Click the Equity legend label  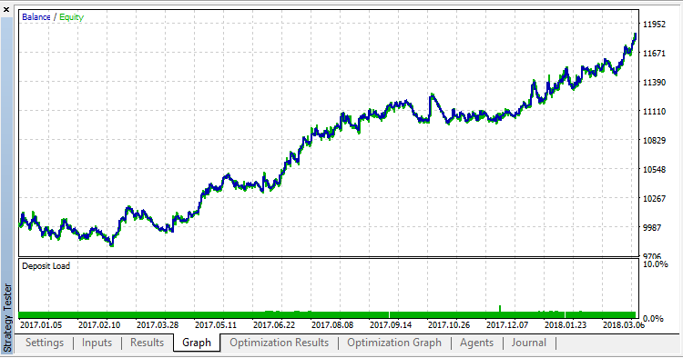tap(71, 17)
